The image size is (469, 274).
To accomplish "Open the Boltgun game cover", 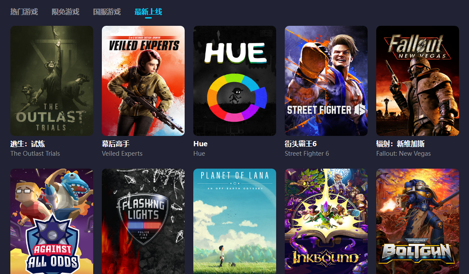I will click(x=418, y=221).
